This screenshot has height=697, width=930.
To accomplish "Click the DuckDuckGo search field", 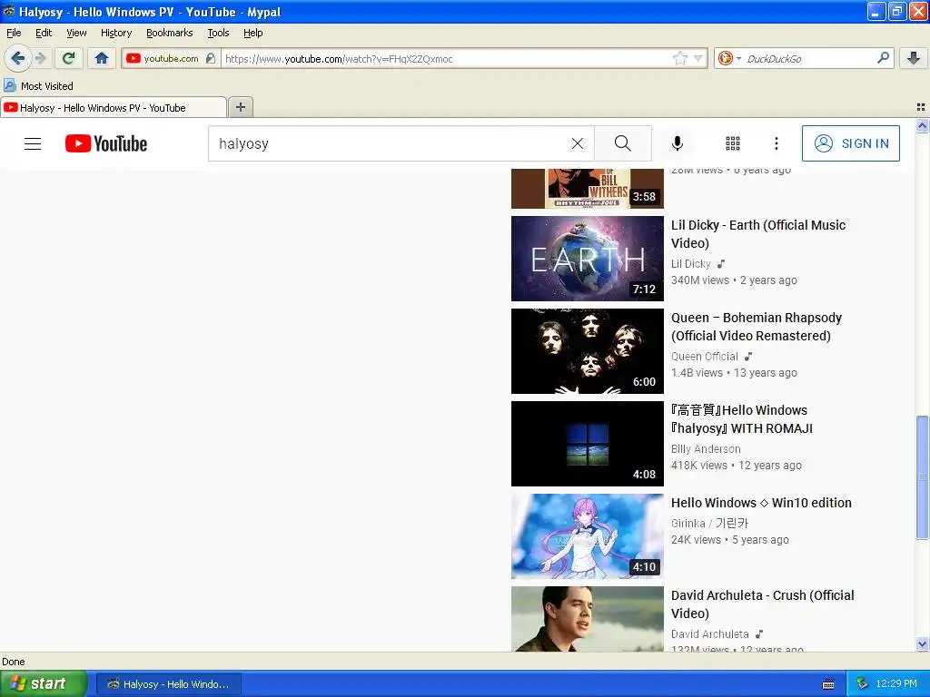I will pos(807,58).
